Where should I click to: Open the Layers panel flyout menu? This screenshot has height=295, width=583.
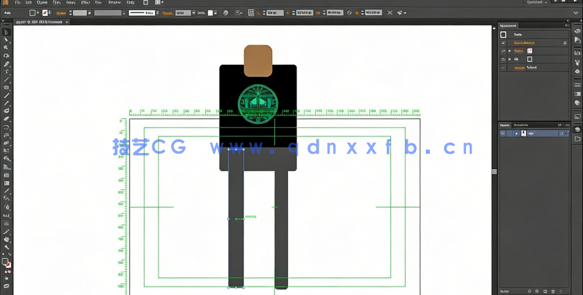click(567, 125)
